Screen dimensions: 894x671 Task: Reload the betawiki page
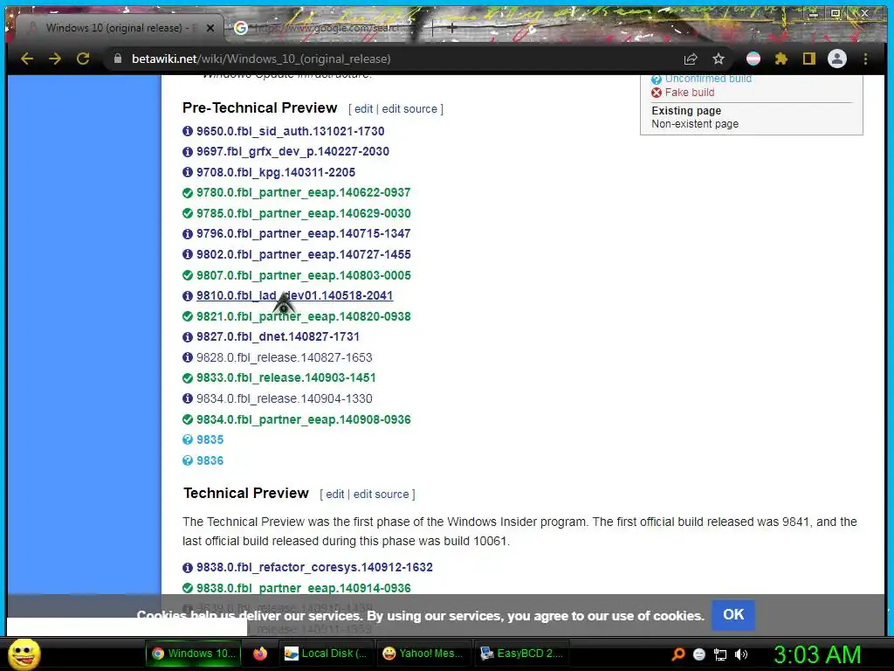[x=83, y=59]
